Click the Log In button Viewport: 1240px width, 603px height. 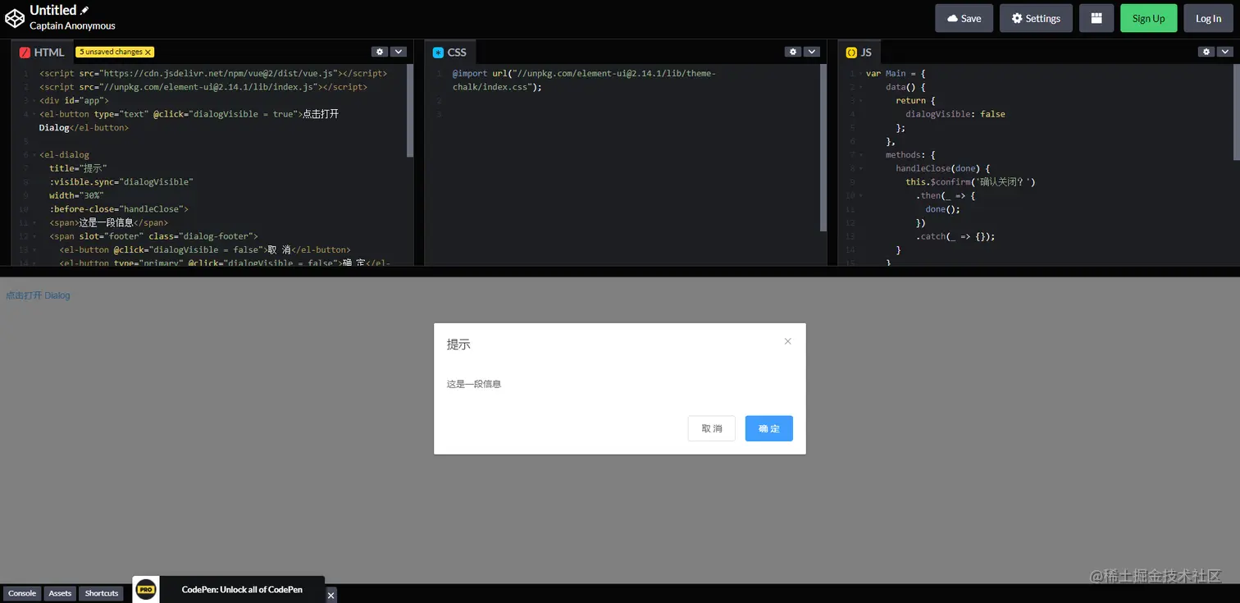(x=1208, y=18)
